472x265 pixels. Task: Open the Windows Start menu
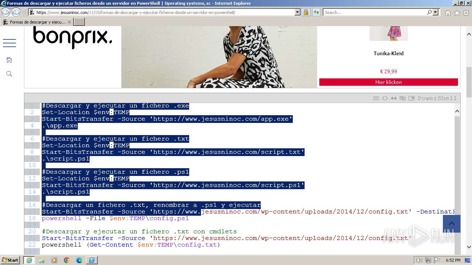point(10,260)
